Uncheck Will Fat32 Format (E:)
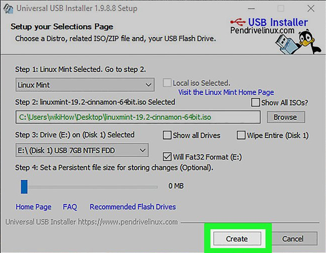Viewport: 326px width, 253px height. [167, 157]
